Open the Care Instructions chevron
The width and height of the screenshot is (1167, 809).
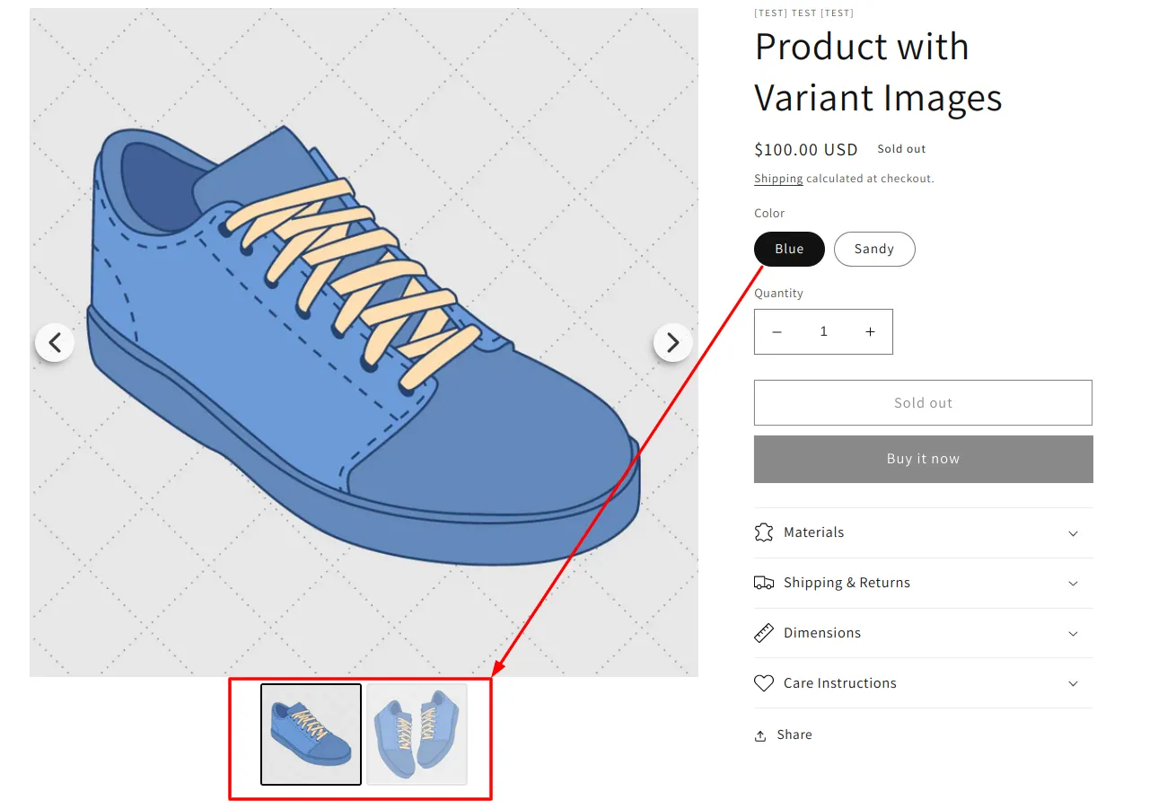(x=1073, y=684)
